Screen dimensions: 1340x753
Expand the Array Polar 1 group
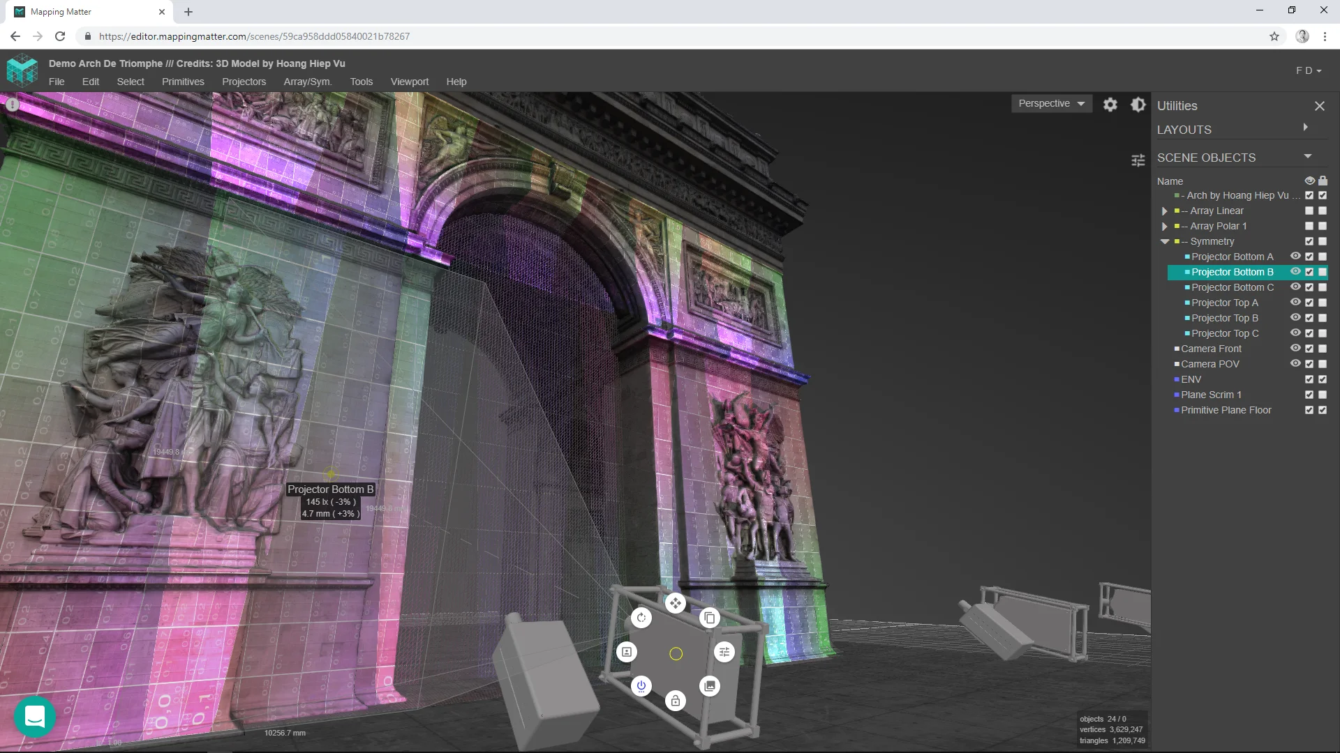click(1164, 226)
